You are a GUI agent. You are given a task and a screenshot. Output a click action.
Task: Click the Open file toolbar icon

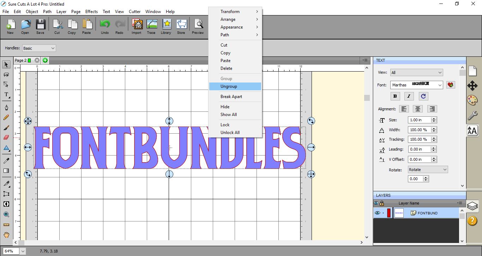tap(25, 27)
